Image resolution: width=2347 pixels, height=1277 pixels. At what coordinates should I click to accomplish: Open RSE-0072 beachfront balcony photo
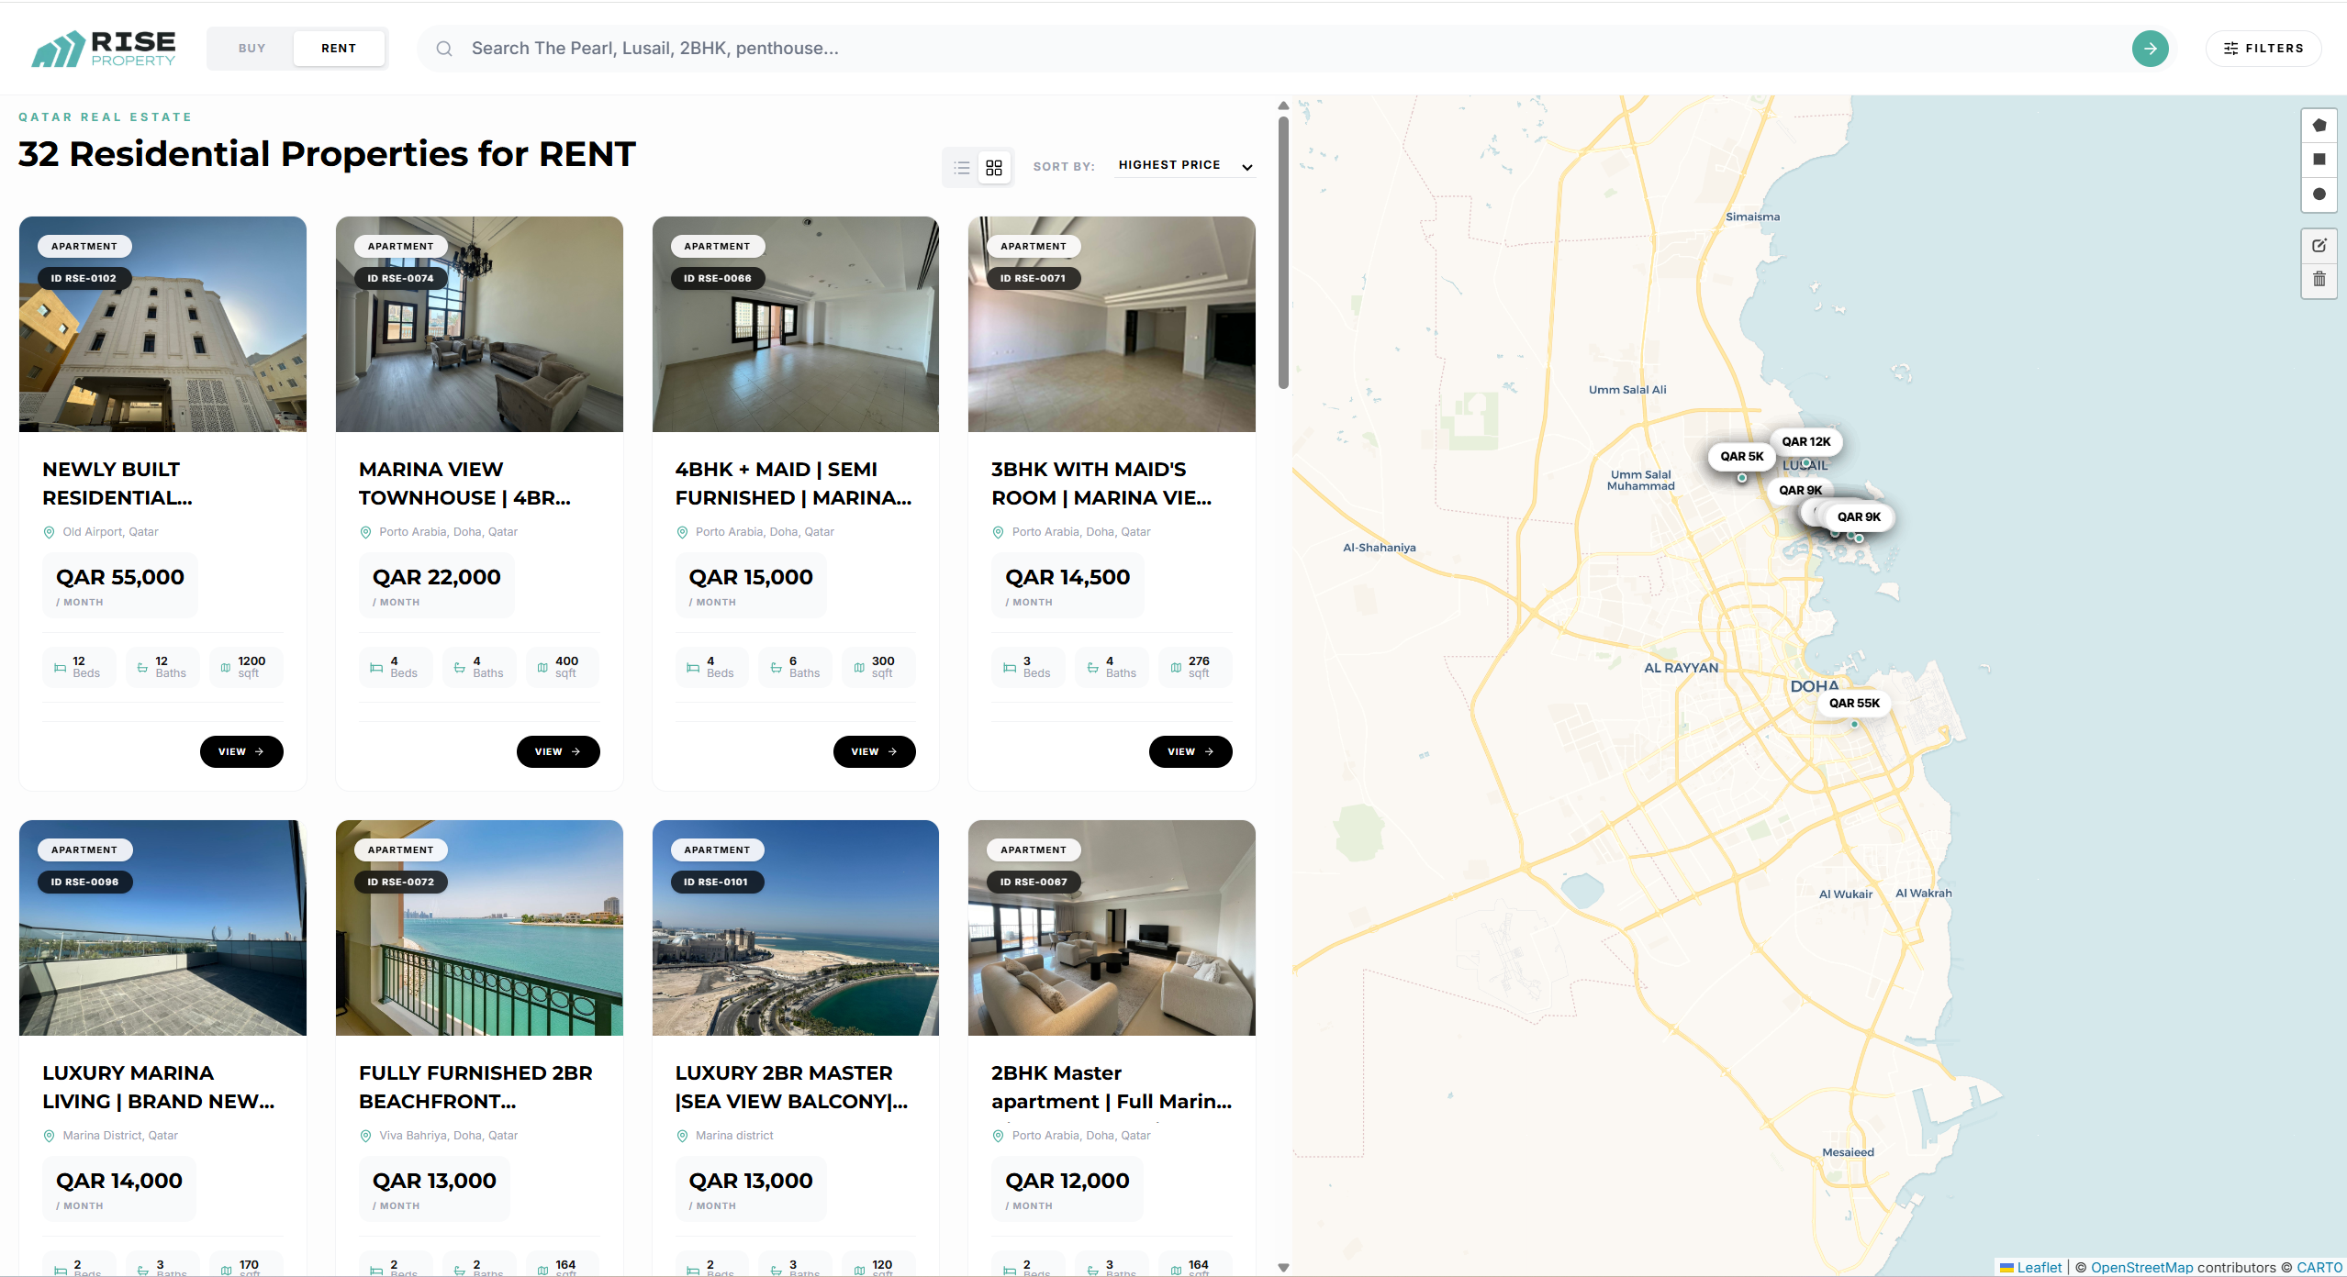click(x=479, y=927)
